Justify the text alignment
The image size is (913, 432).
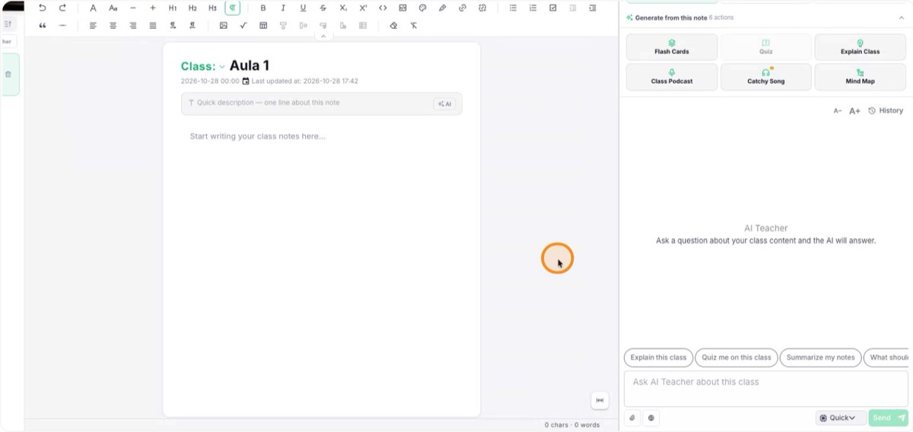point(153,25)
